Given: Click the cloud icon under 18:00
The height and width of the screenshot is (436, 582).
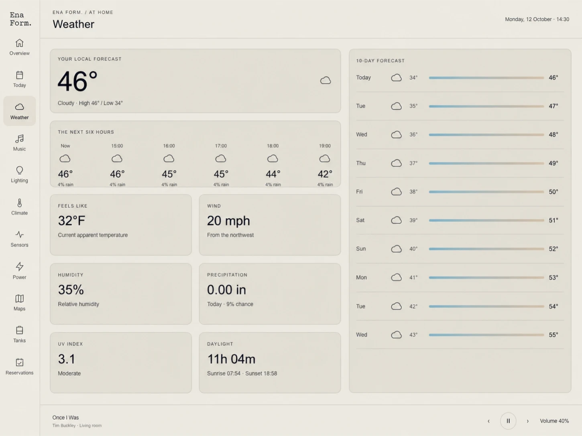Looking at the screenshot, I should [x=273, y=159].
